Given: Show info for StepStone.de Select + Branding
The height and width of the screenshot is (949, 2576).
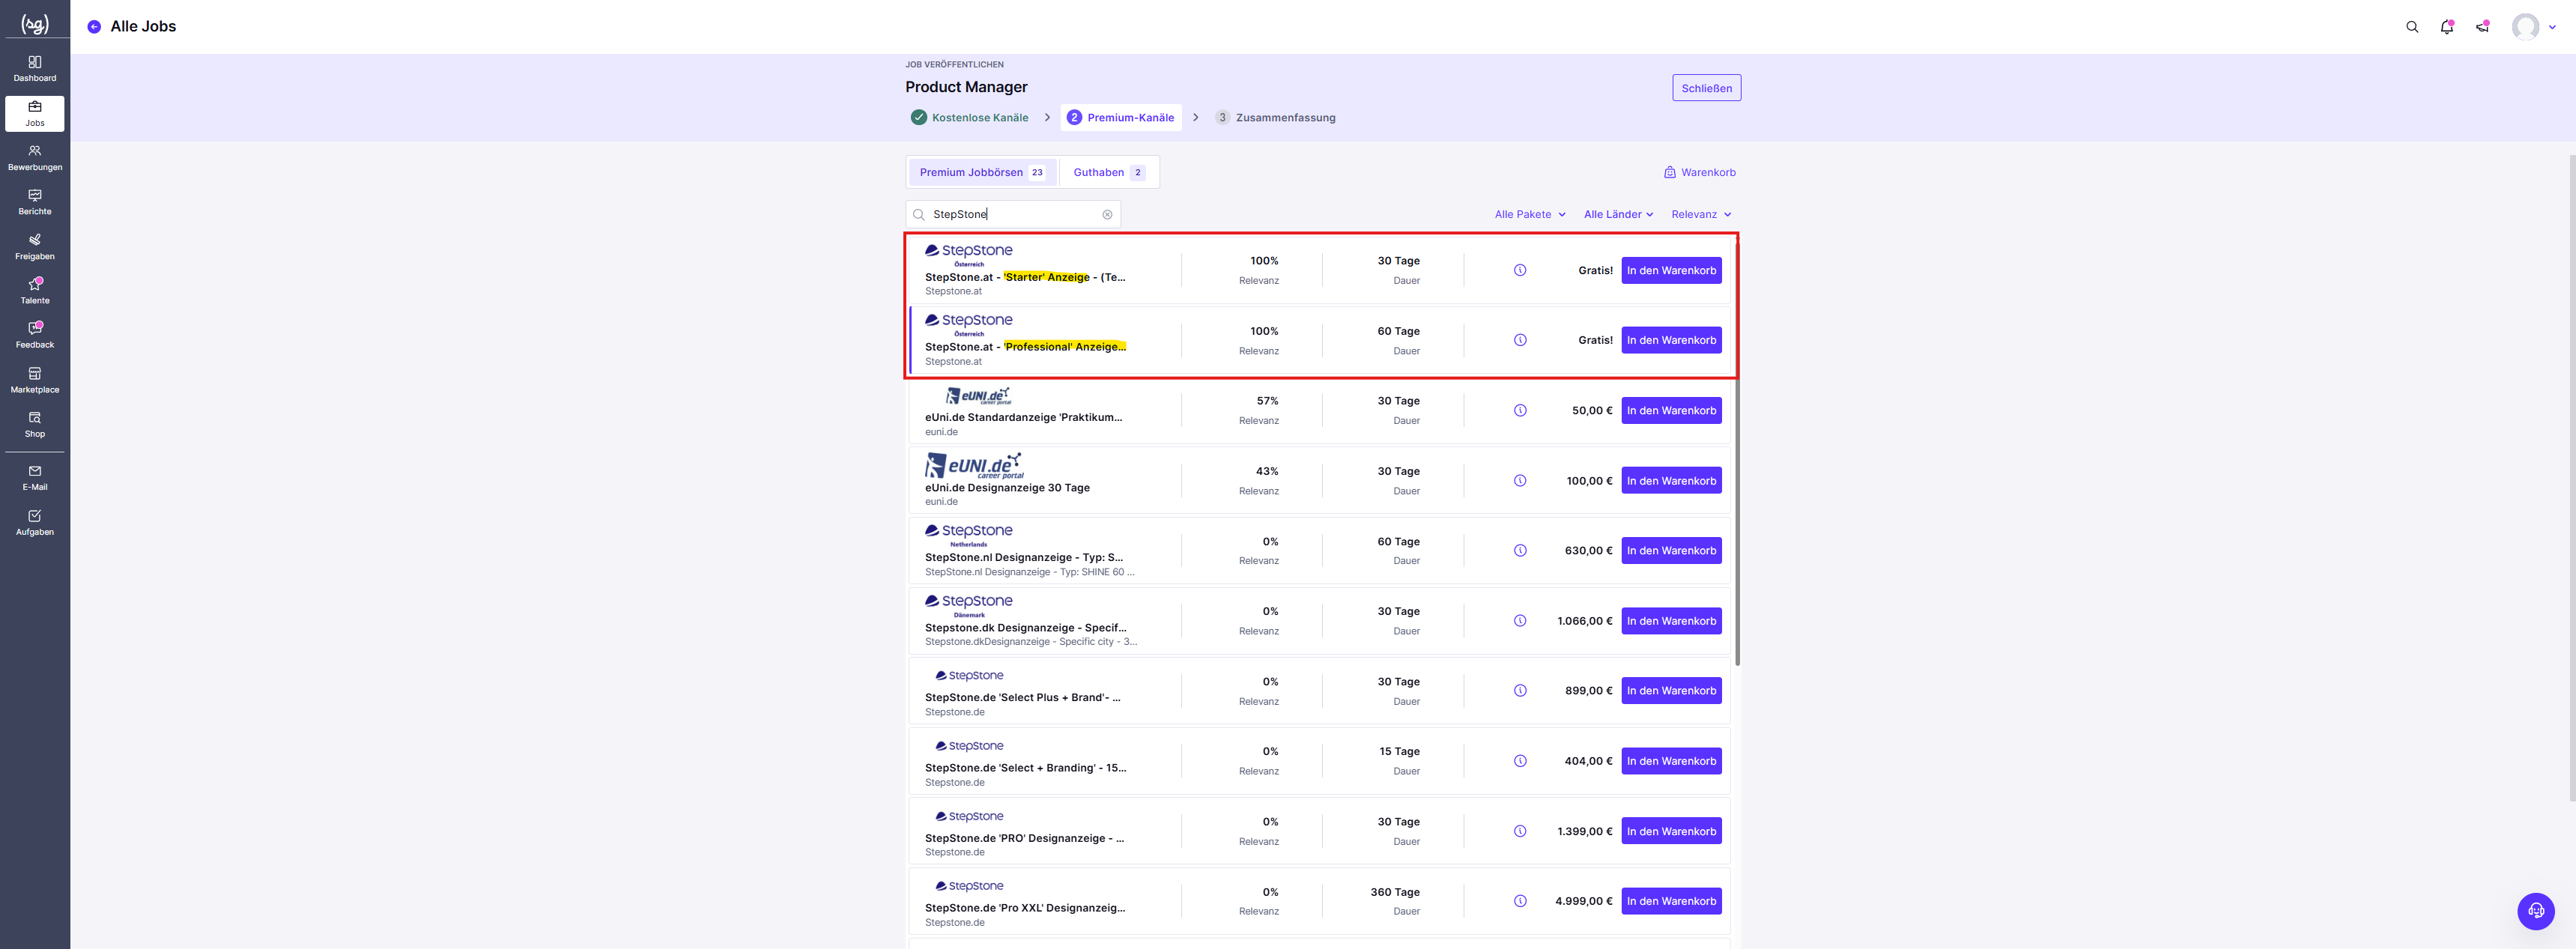Looking at the screenshot, I should (x=1520, y=761).
